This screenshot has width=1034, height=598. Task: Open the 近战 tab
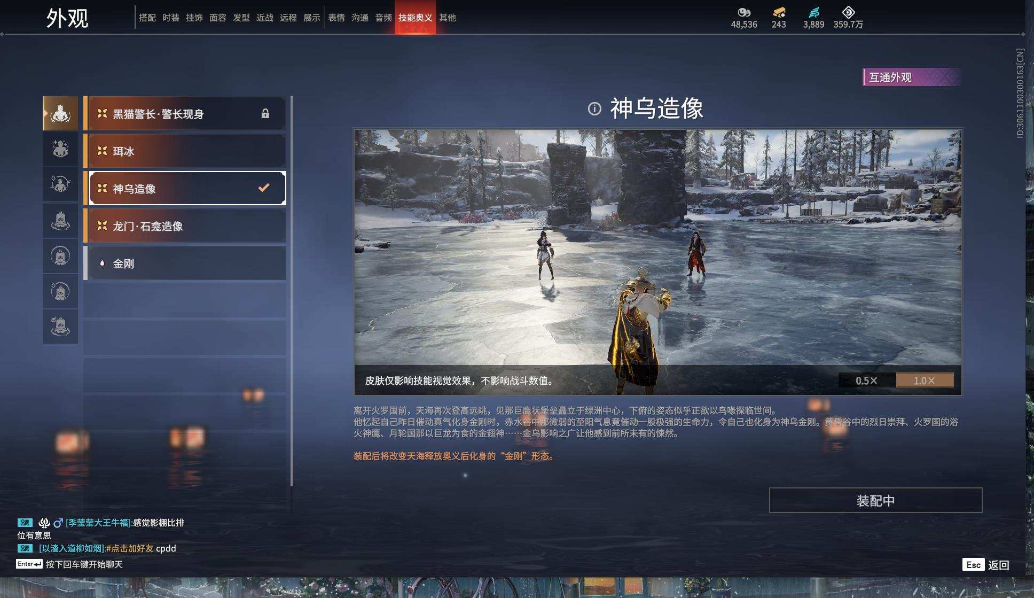(265, 18)
